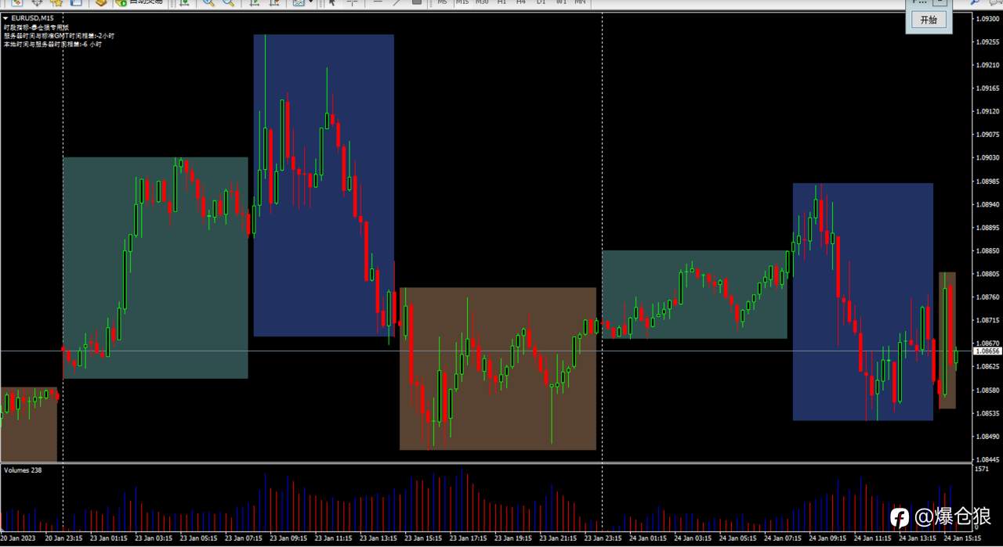The height and width of the screenshot is (547, 1003).
Task: Select the arrow cursor tool
Action: (332, 3)
